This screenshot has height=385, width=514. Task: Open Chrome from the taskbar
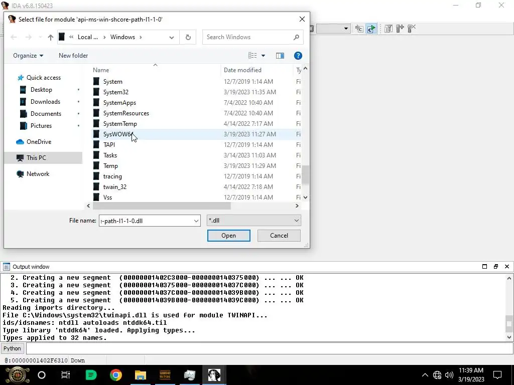[116, 375]
